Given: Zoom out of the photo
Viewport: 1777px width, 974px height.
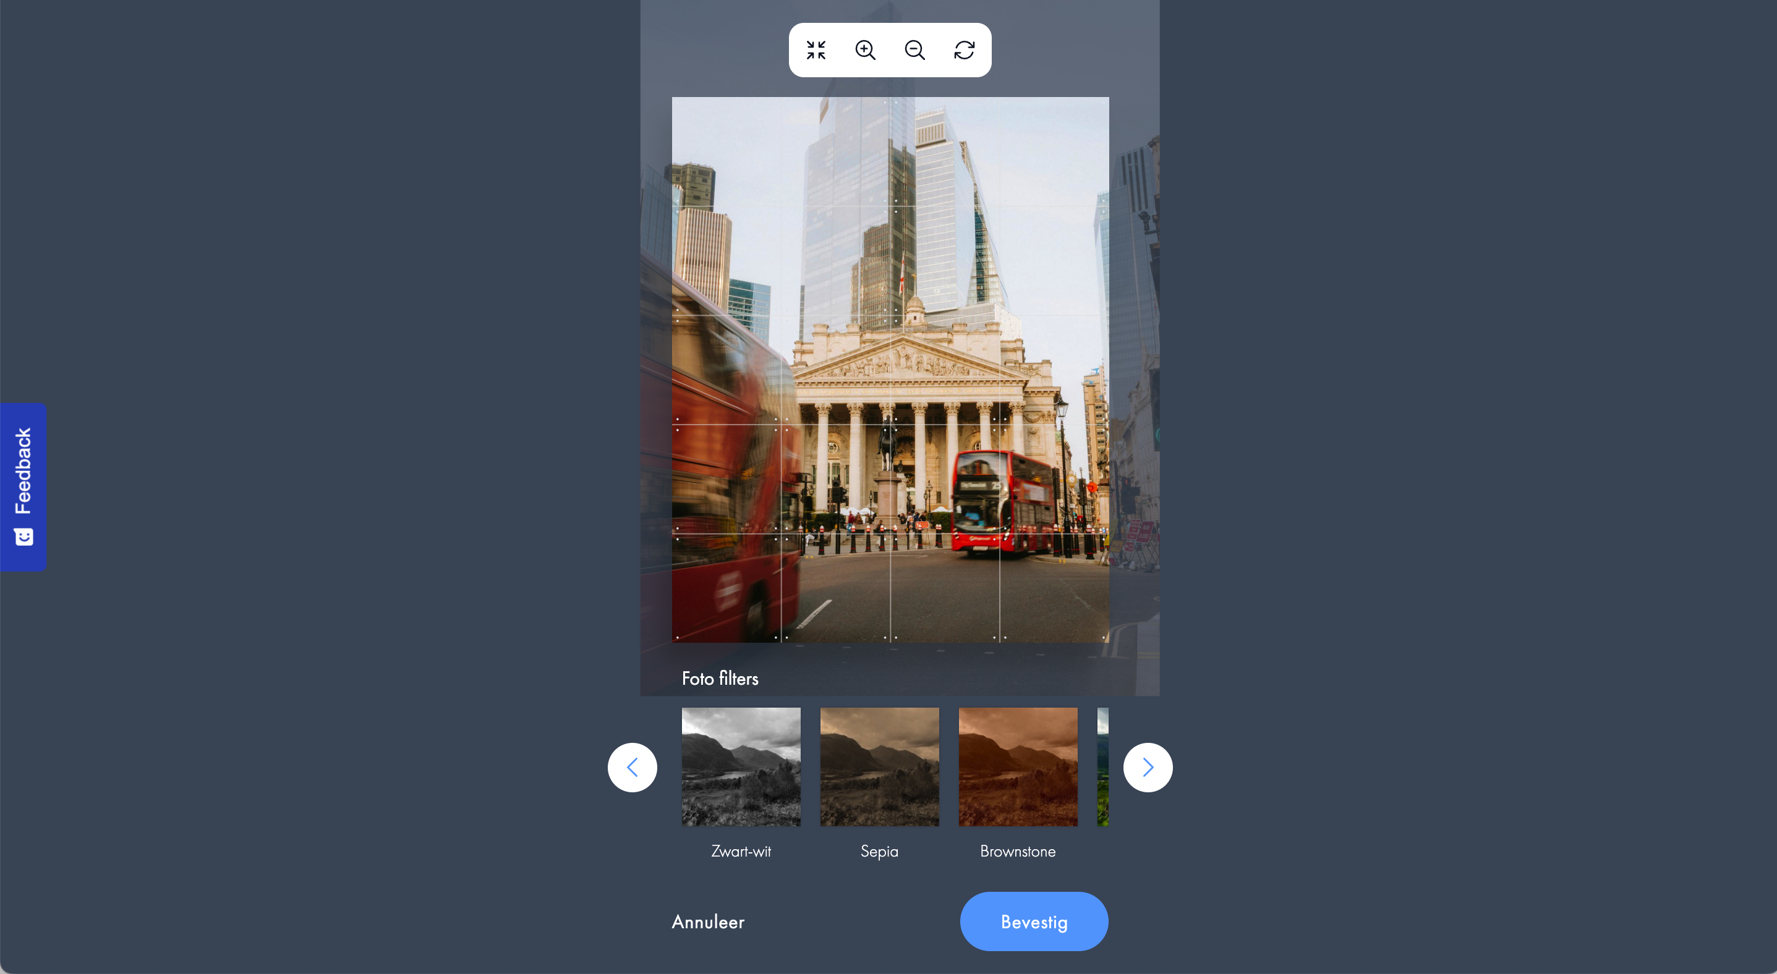Looking at the screenshot, I should 914,49.
